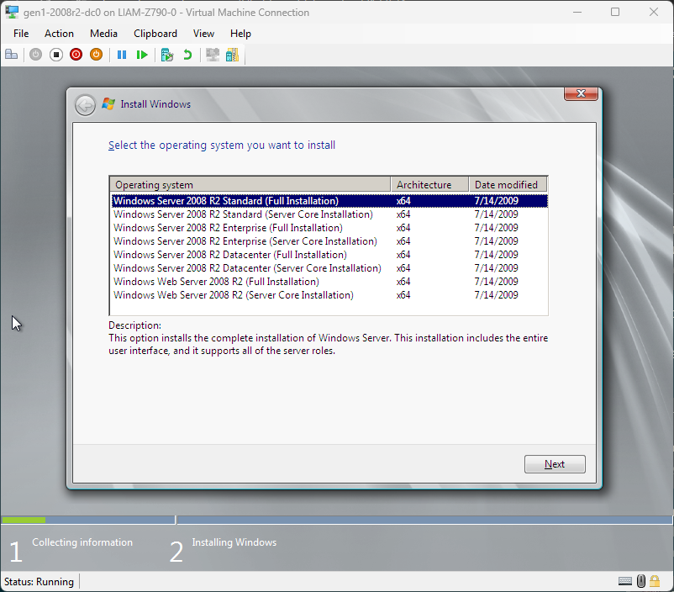Click the Installing Windows step label
The height and width of the screenshot is (592, 674).
[x=234, y=542]
